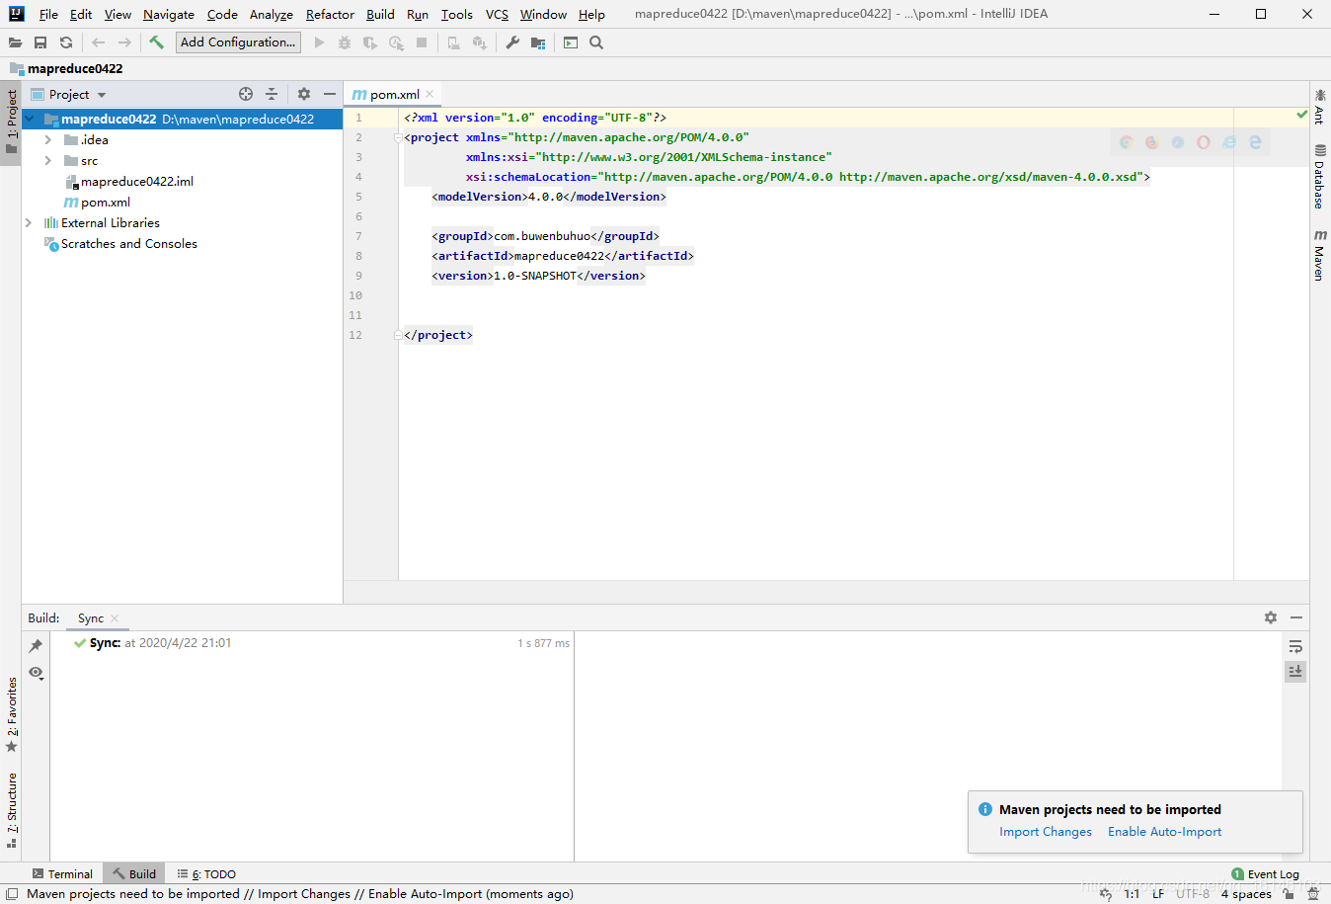Collapse the mapreduce0422 root node

click(29, 119)
